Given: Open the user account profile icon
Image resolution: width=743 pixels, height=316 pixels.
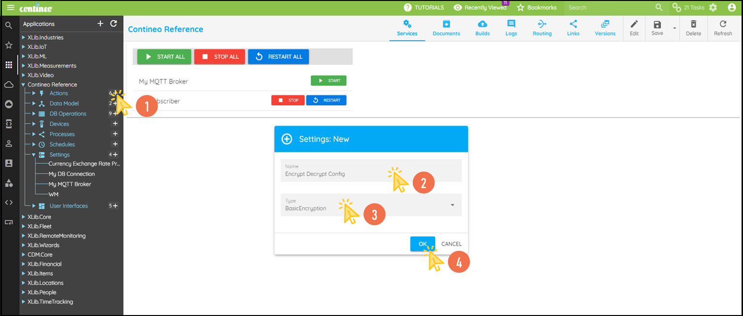Looking at the screenshot, I should pyautogui.click(x=731, y=8).
